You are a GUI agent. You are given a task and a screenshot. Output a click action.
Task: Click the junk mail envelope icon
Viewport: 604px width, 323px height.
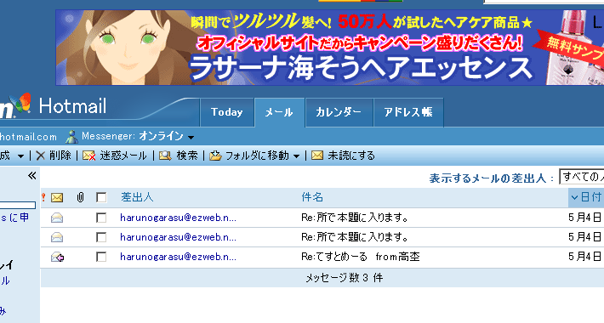click(89, 156)
